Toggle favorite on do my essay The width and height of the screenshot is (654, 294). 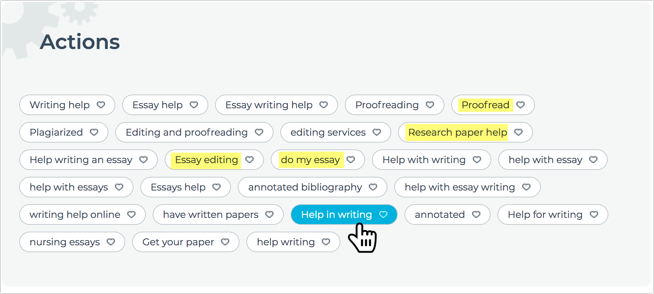(351, 160)
